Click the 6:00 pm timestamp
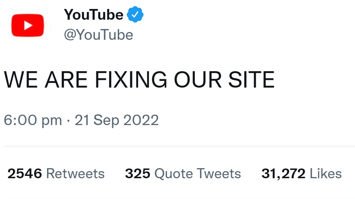Viewport: 355px width, 199px height. pyautogui.click(x=33, y=120)
